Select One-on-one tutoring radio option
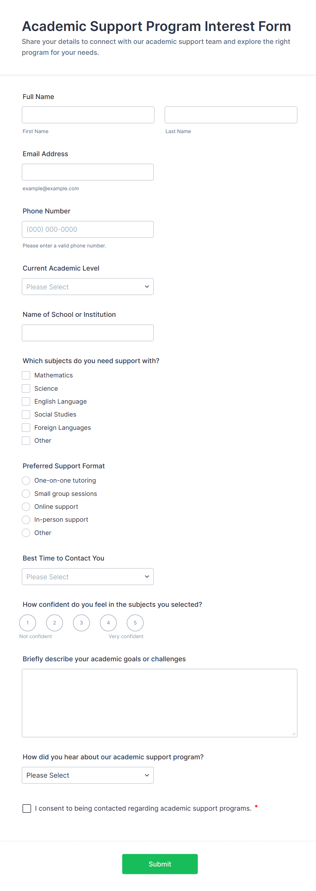Viewport: 316px width, 891px height. click(x=26, y=481)
